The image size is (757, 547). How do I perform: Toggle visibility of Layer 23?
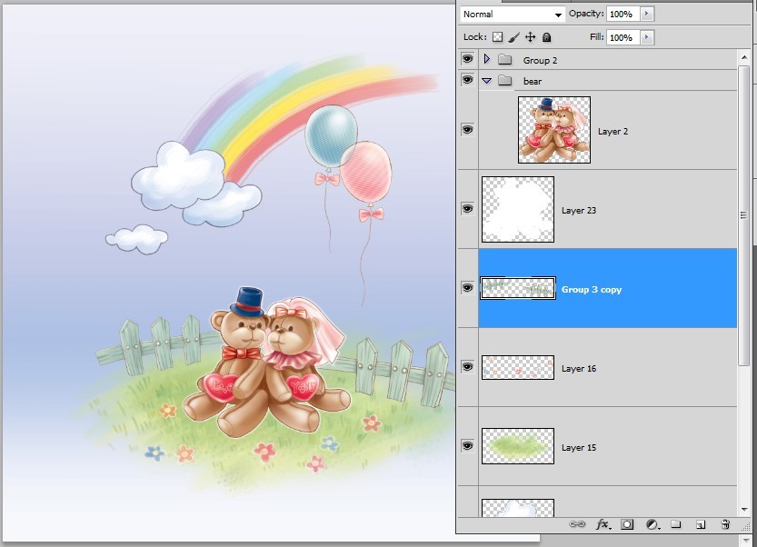point(467,209)
